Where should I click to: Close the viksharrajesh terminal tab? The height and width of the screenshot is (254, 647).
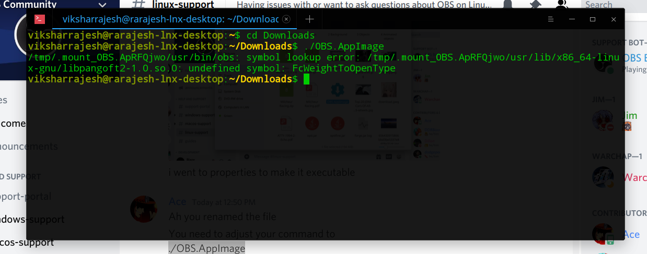(x=286, y=19)
